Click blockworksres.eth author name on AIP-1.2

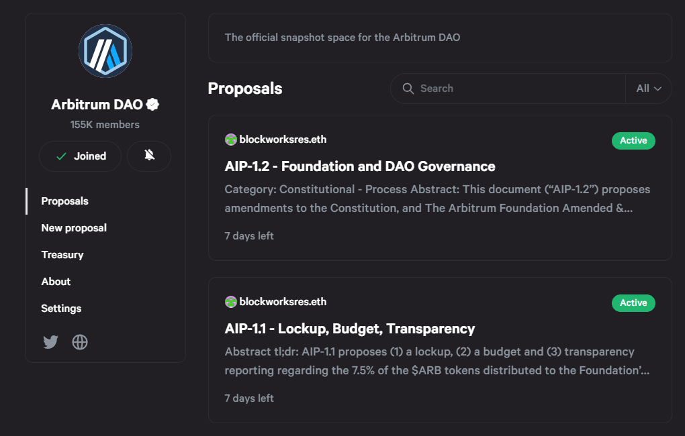coord(283,140)
